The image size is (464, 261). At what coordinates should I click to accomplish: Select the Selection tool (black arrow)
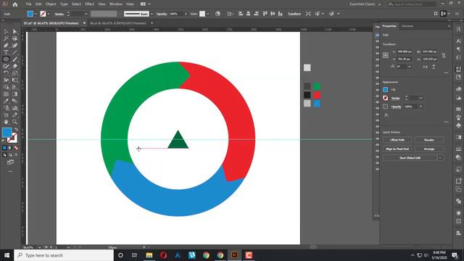click(6, 32)
